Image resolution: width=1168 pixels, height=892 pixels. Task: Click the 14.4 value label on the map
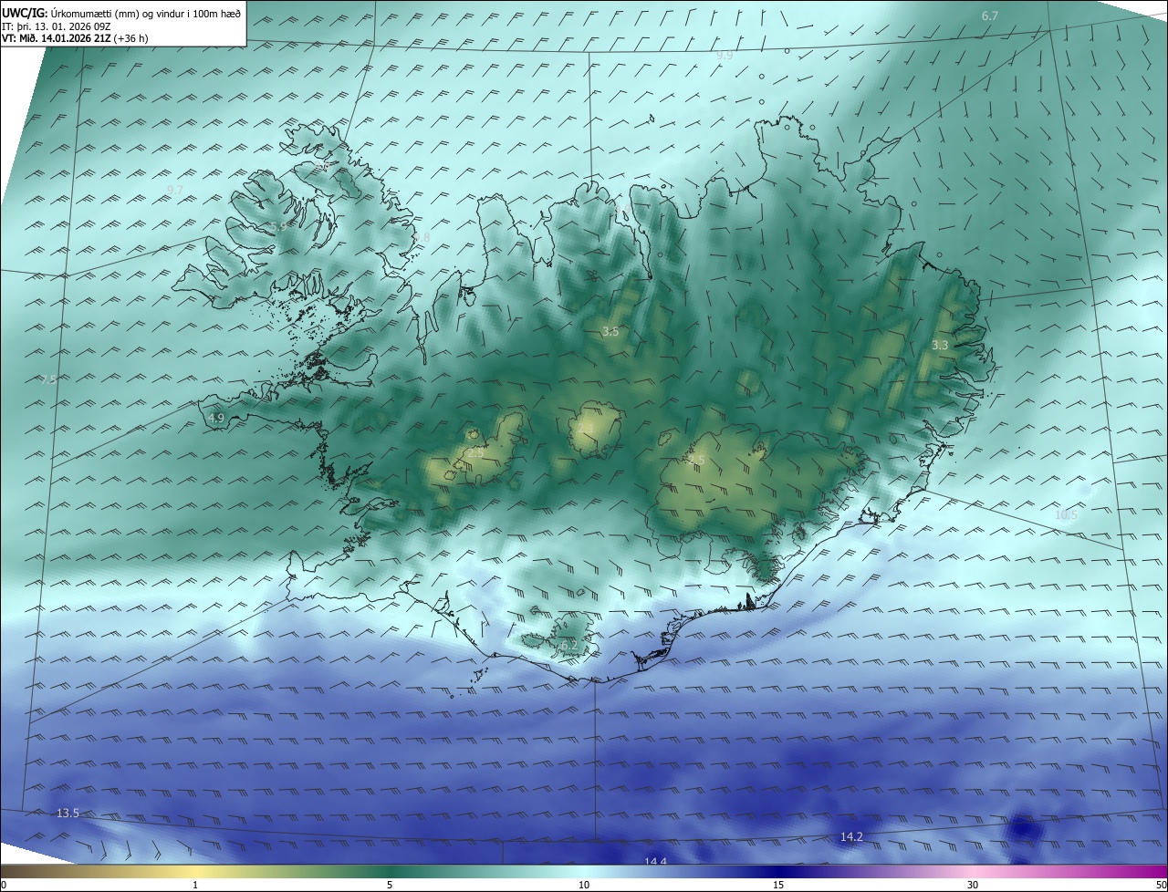pos(655,862)
